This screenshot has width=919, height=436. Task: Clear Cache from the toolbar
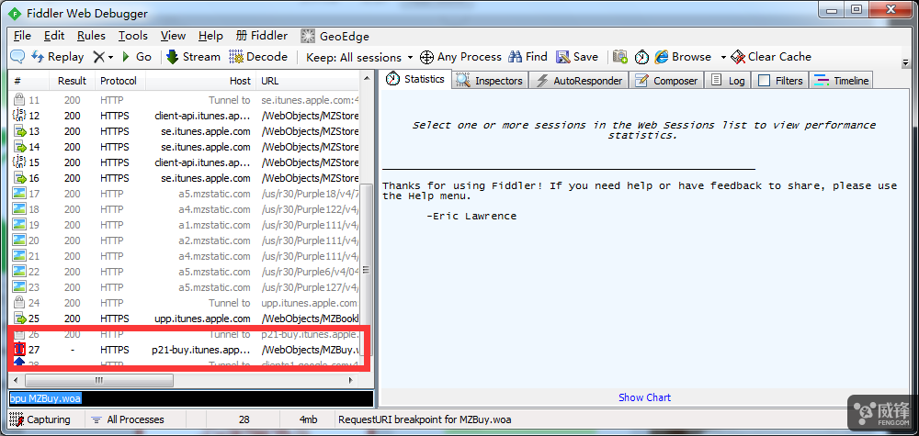click(x=771, y=57)
